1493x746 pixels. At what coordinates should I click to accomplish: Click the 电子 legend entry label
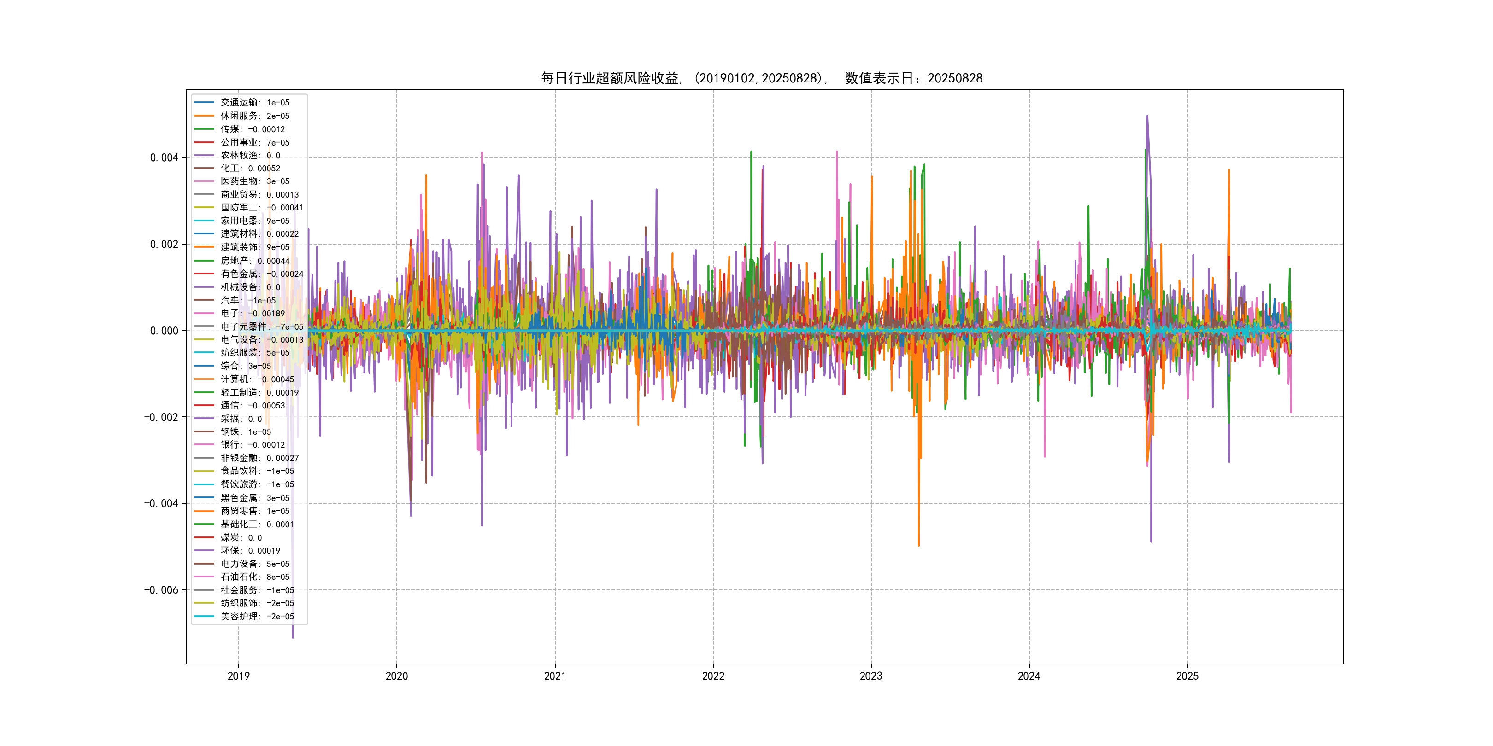(252, 313)
